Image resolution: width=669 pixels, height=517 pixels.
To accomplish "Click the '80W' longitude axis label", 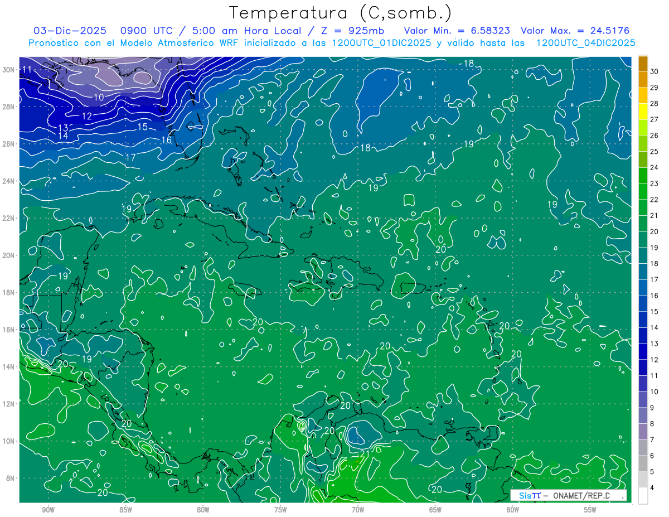I will pos(203,510).
